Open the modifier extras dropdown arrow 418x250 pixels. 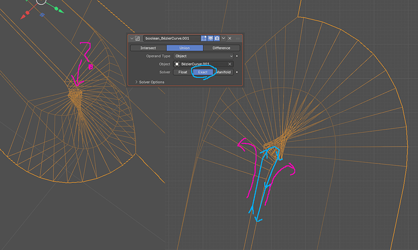click(x=224, y=38)
